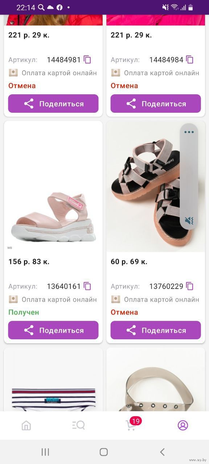
Task: Share item with article 14484984
Action: point(156,104)
